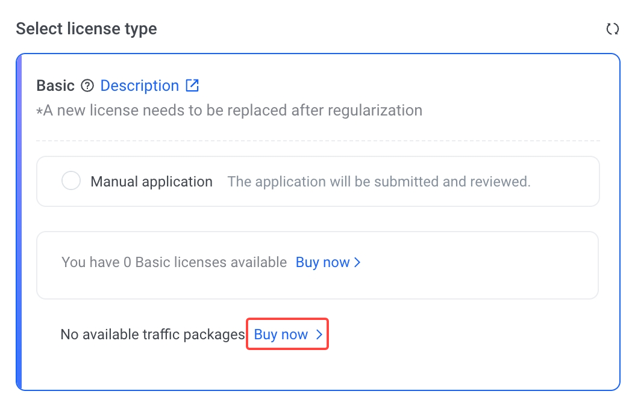This screenshot has height=397, width=629.
Task: Click the license replacement note under Basic
Action: point(229,111)
